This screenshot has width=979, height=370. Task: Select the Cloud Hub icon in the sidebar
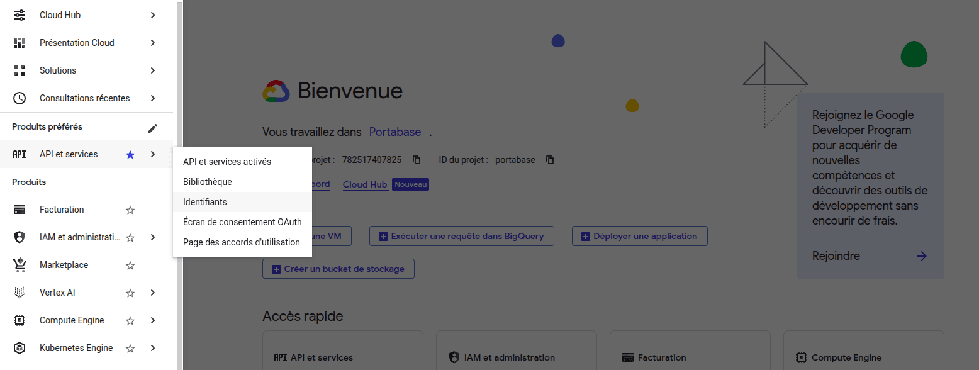[19, 14]
